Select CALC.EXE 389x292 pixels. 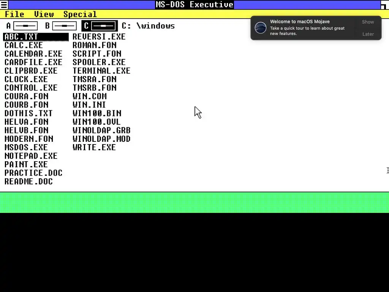24,45
